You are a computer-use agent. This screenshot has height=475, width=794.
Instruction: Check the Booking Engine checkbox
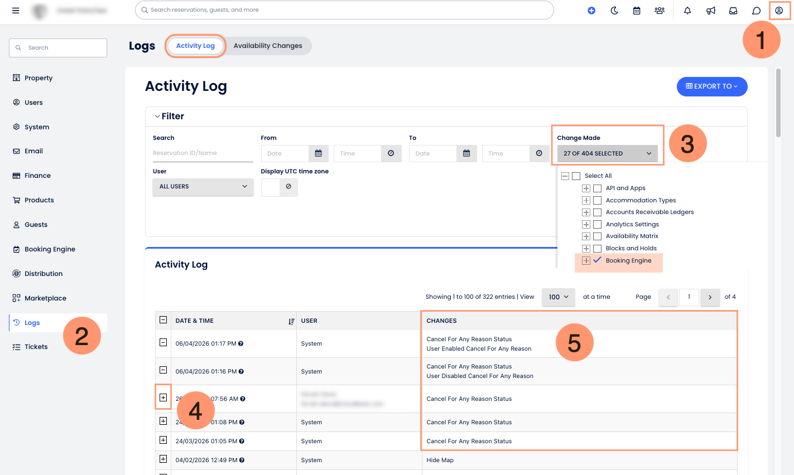click(598, 260)
